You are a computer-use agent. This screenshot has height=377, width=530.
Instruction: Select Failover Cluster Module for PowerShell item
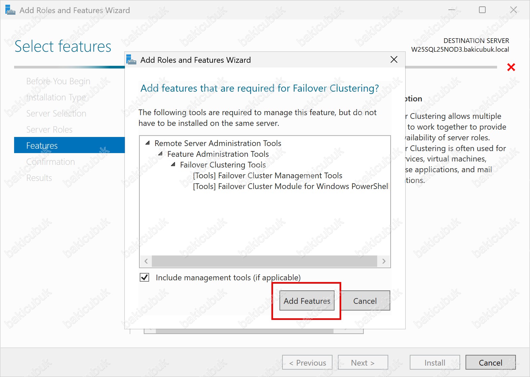click(290, 186)
